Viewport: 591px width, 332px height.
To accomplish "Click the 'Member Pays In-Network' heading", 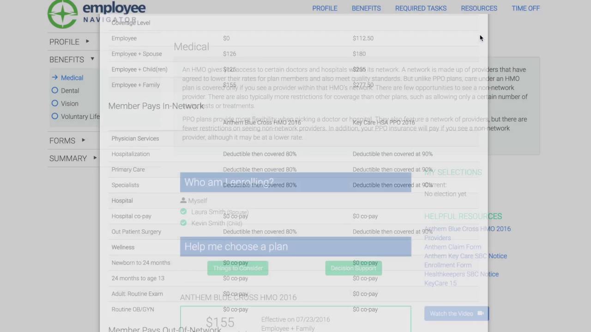I will click(156, 106).
